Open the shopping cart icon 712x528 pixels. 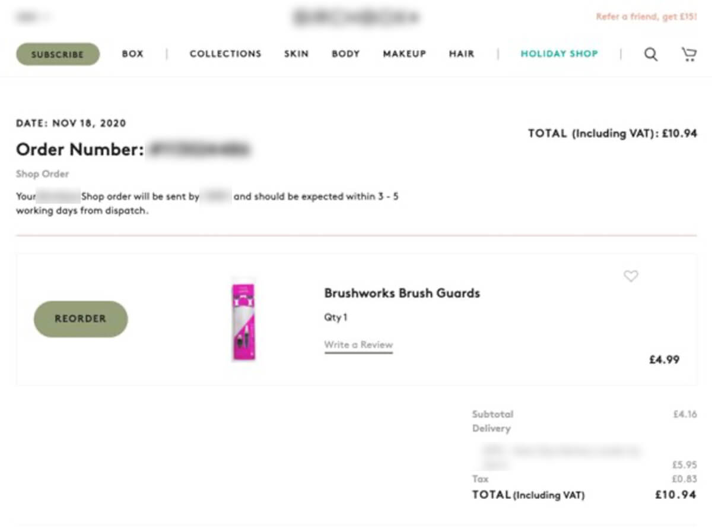click(688, 53)
